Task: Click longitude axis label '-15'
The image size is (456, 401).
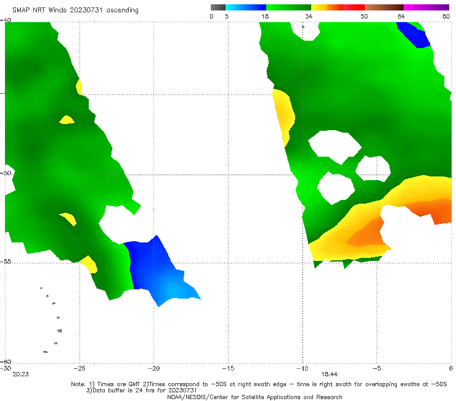Action: (228, 368)
